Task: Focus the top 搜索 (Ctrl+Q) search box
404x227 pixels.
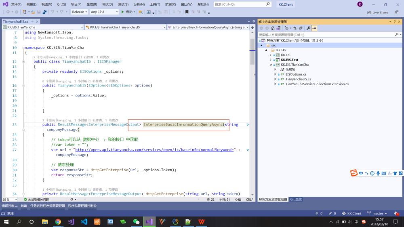Action: [x=242, y=4]
